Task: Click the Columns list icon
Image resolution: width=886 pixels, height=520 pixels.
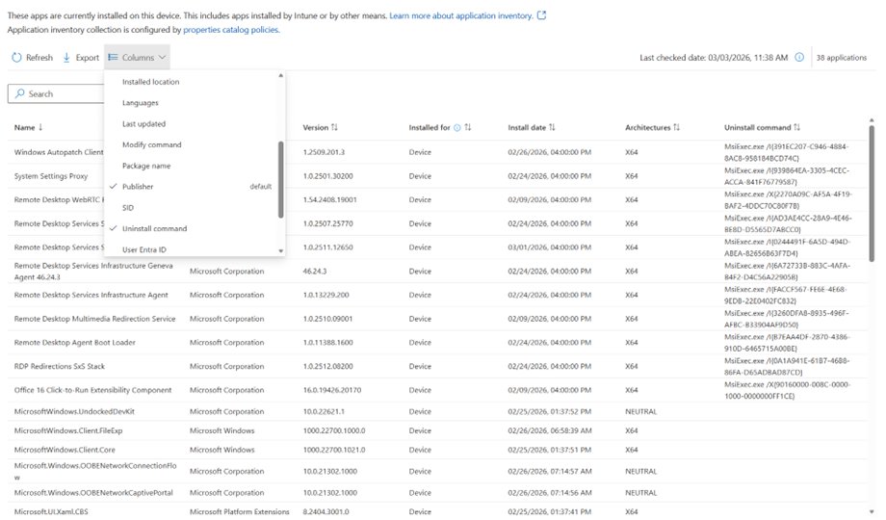Action: click(113, 58)
